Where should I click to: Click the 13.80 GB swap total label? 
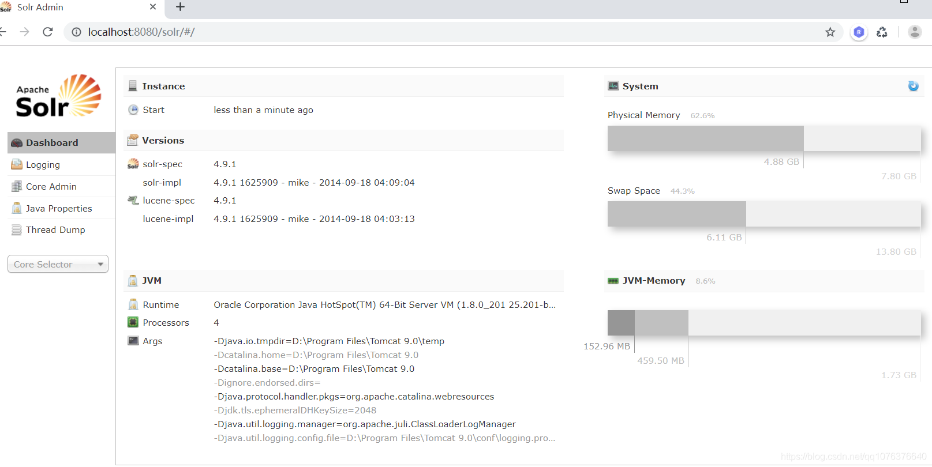point(896,251)
